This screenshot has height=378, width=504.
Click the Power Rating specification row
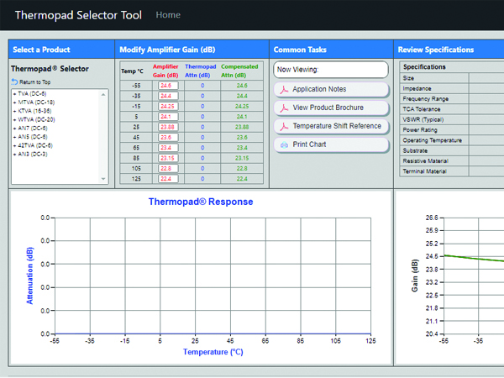tap(452, 130)
